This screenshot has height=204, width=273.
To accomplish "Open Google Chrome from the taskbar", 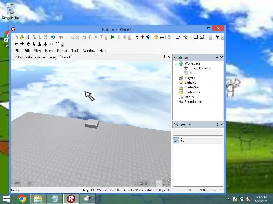I will tap(22, 199).
